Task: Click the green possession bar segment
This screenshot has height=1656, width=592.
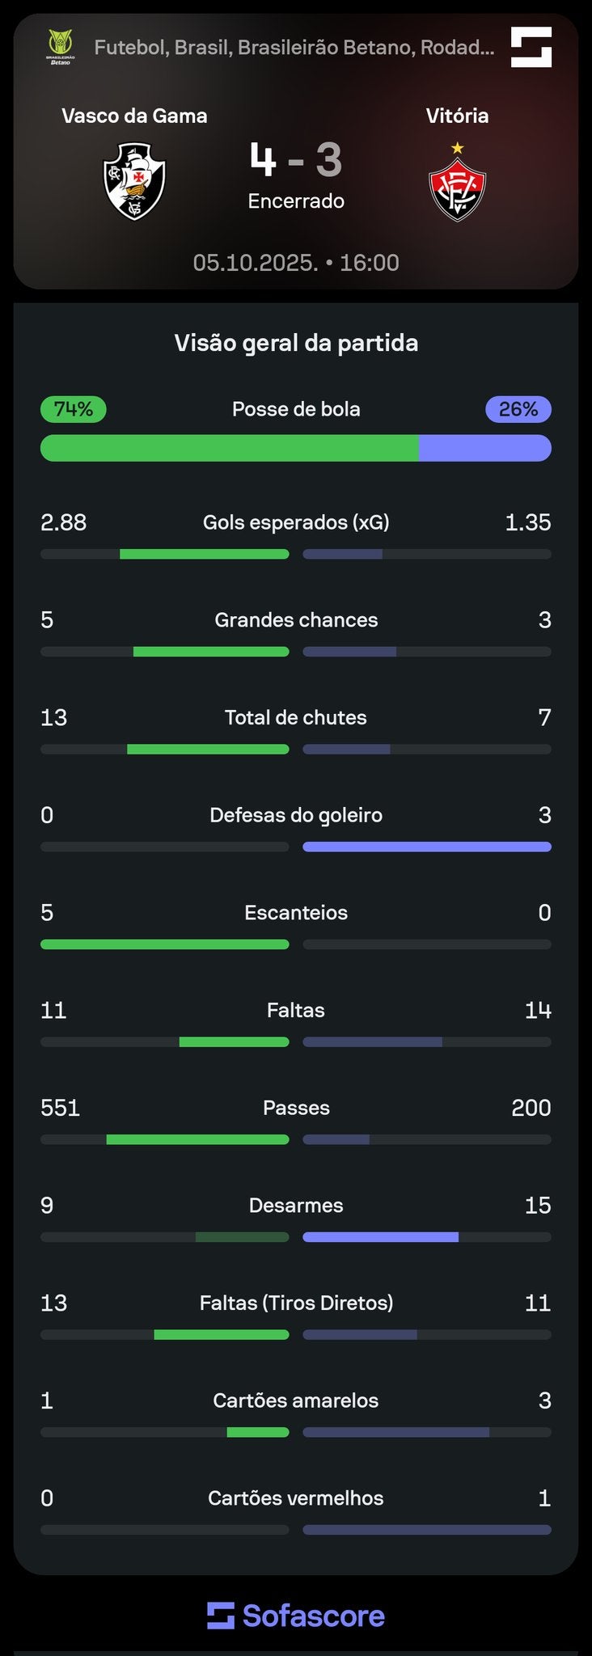Action: pyautogui.click(x=230, y=448)
